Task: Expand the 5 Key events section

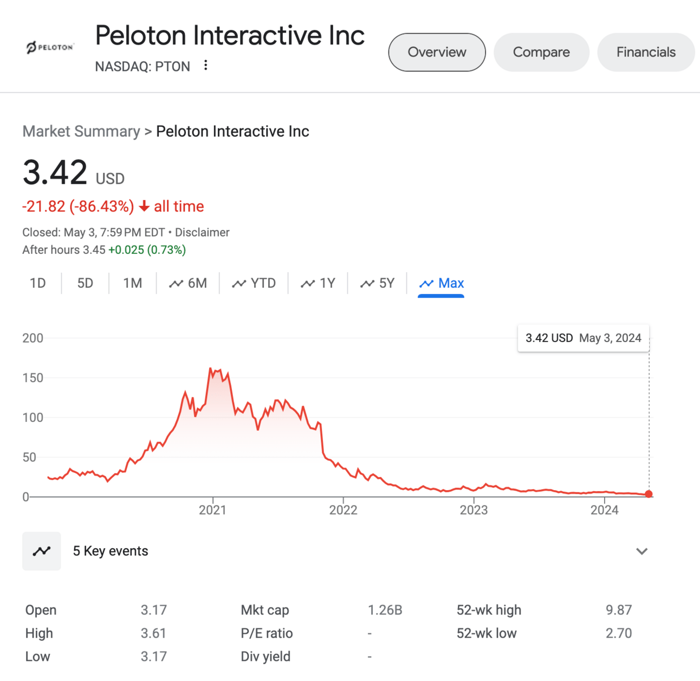Action: [x=641, y=551]
